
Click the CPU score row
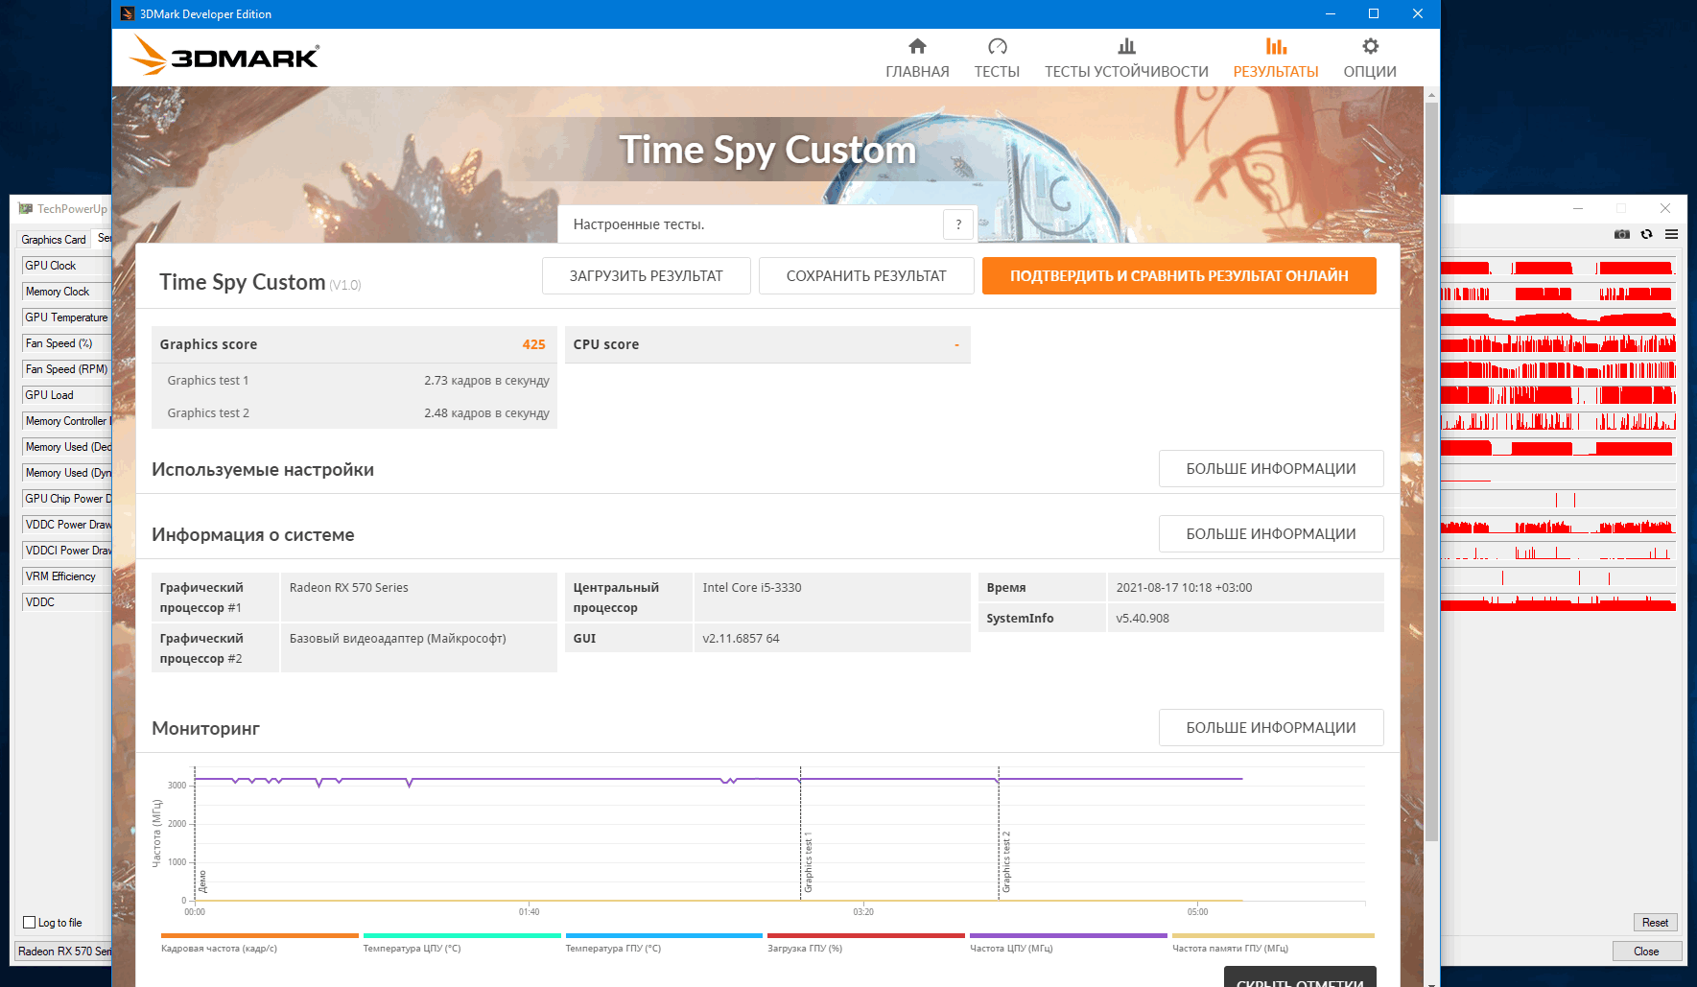(x=767, y=344)
